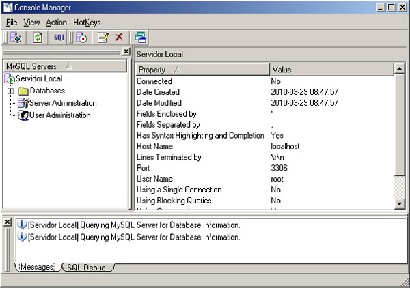The height and width of the screenshot is (288, 410).
Task: Select the User Name property row
Action: pyautogui.click(x=264, y=179)
